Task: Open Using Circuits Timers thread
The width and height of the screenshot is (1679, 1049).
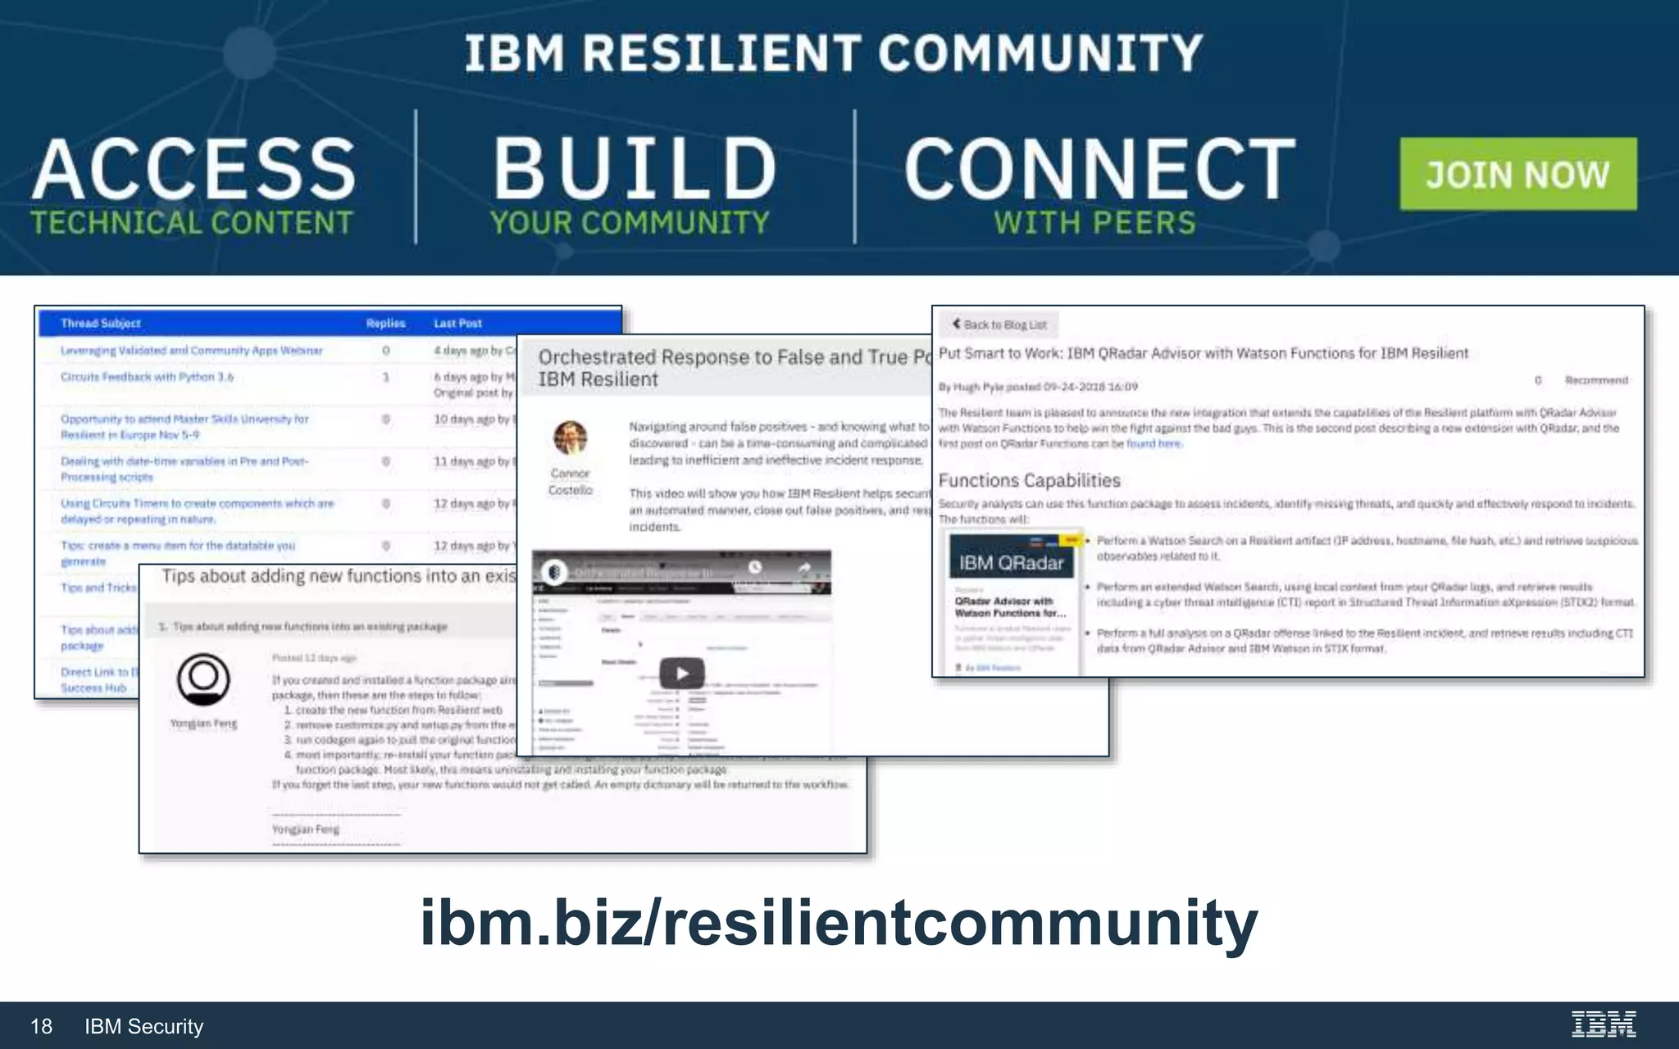Action: pos(197,511)
